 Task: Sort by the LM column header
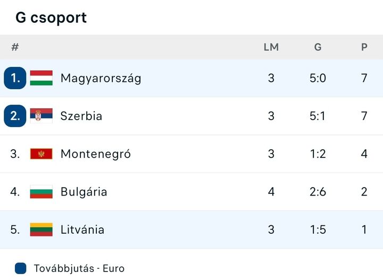tap(271, 47)
